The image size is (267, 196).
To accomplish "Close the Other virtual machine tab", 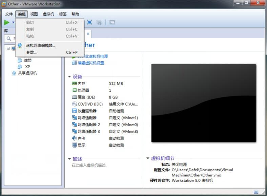I will tap(88, 34).
